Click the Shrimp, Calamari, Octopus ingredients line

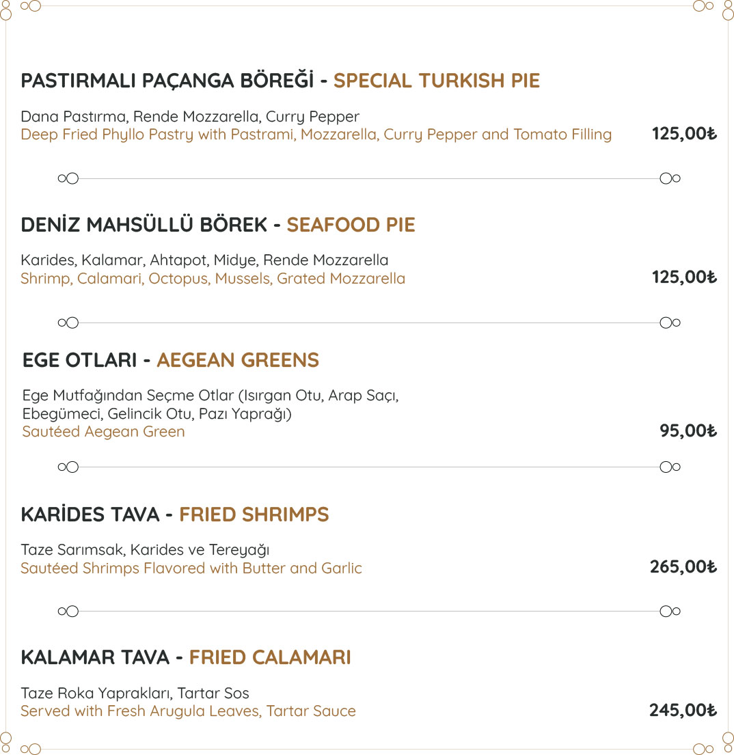[213, 279]
